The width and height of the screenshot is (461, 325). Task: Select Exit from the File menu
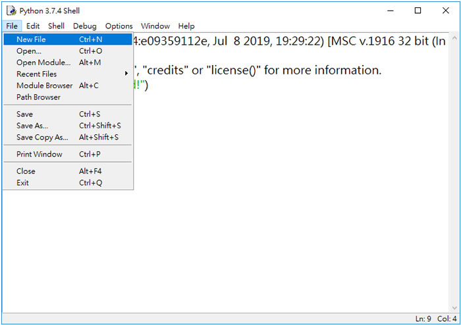pos(68,183)
